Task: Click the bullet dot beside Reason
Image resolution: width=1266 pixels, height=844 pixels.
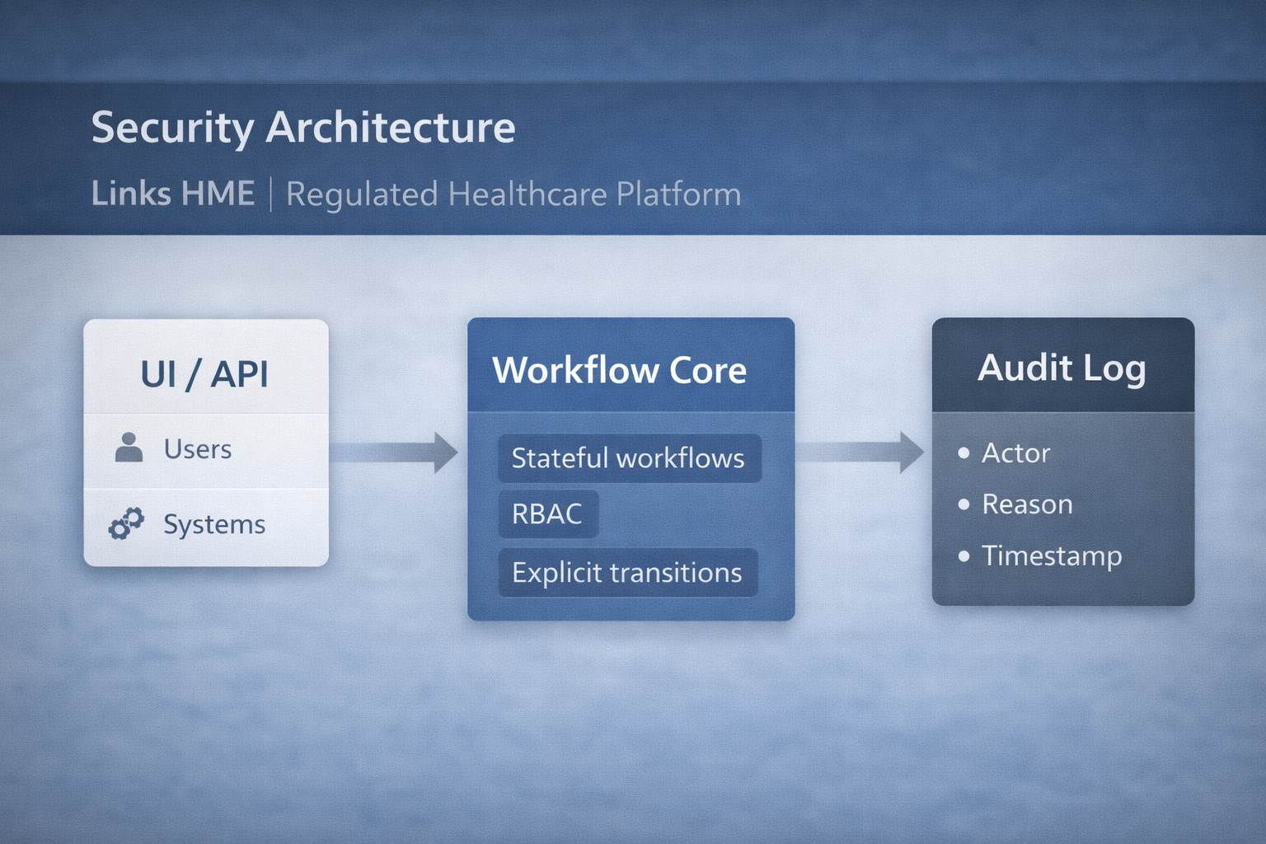Action: pyautogui.click(x=964, y=504)
